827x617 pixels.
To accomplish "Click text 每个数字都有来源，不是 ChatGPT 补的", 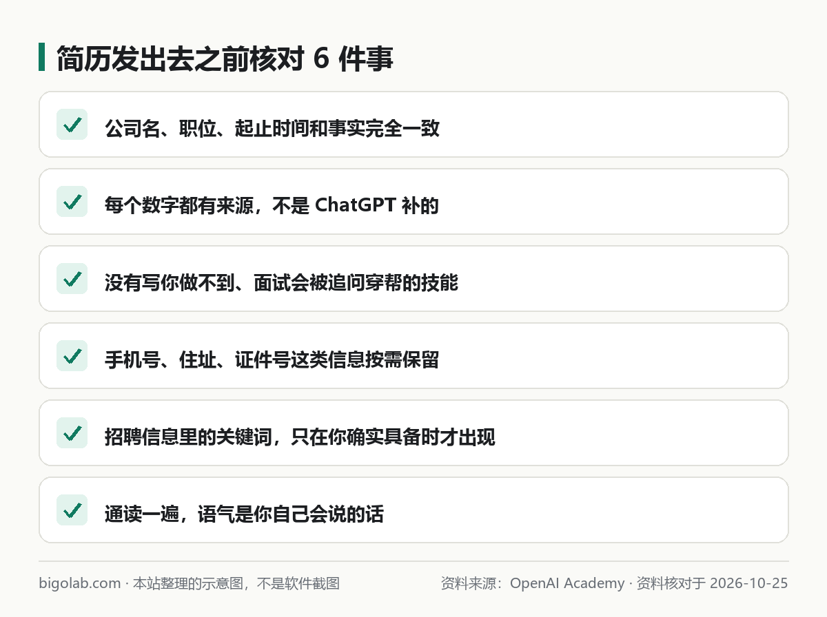I will point(272,205).
